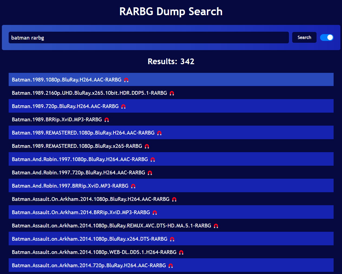Select the Batman.1989.1080p.BluRay.H264.AAC-RARBG title text

pos(67,80)
